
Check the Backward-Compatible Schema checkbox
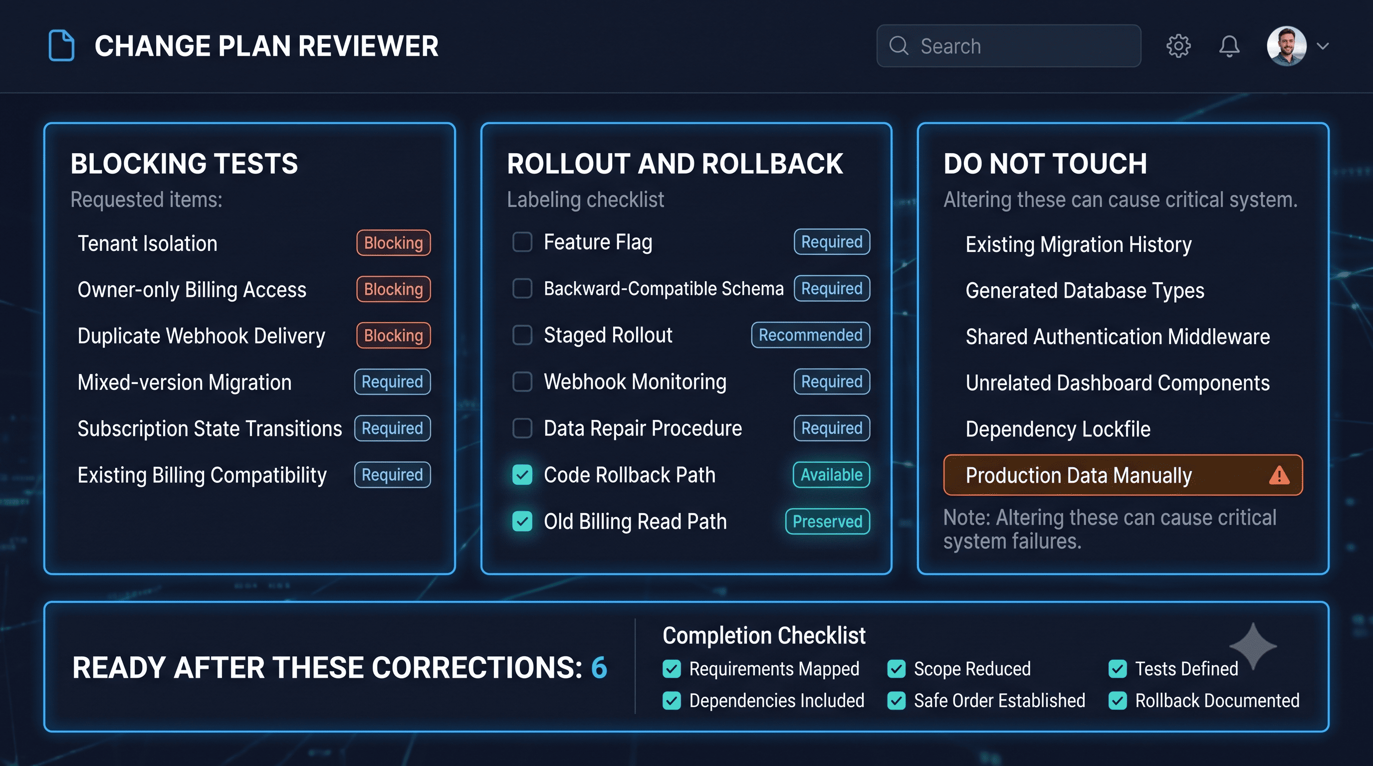coord(522,288)
